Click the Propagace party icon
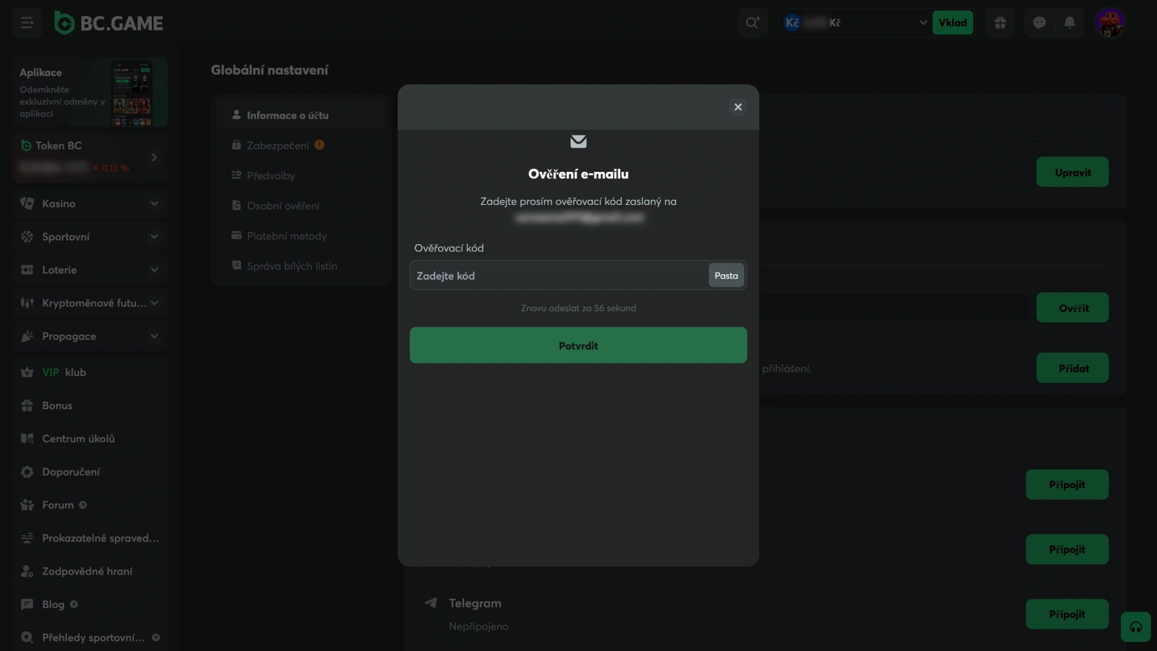1157x651 pixels. (27, 336)
